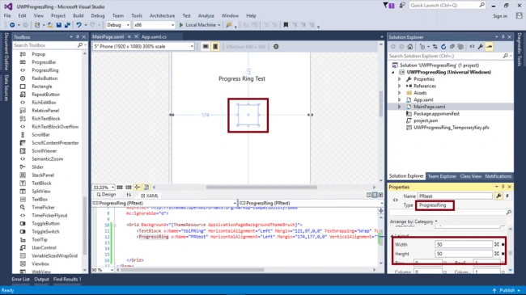Screen dimensions: 526x295
Task: Open the Analyze menu
Action: pos(206,15)
